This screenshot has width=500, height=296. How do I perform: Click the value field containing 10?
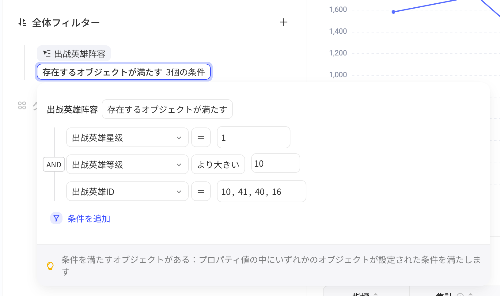click(x=276, y=163)
